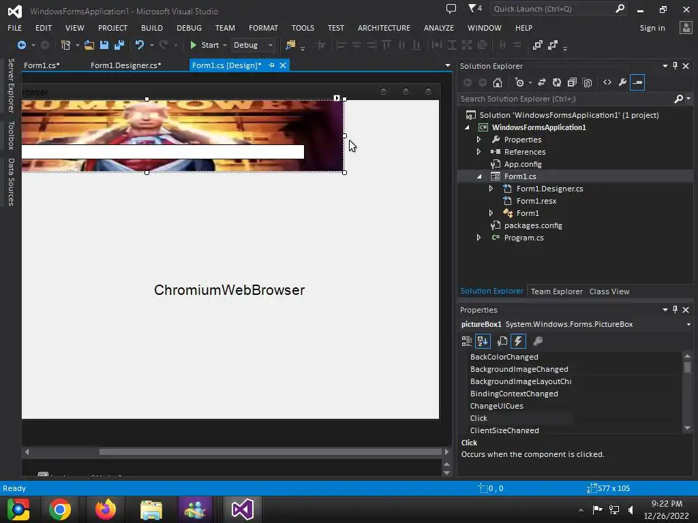Click the View Code icon in Solution Explorer
This screenshot has height=523, width=698.
click(x=607, y=82)
